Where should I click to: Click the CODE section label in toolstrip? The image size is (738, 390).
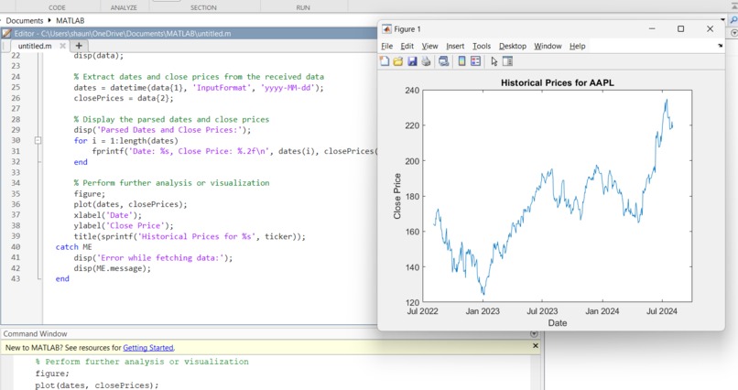(57, 7)
